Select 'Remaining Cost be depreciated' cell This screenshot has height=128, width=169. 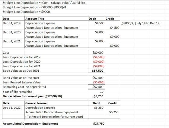click(x=24, y=87)
